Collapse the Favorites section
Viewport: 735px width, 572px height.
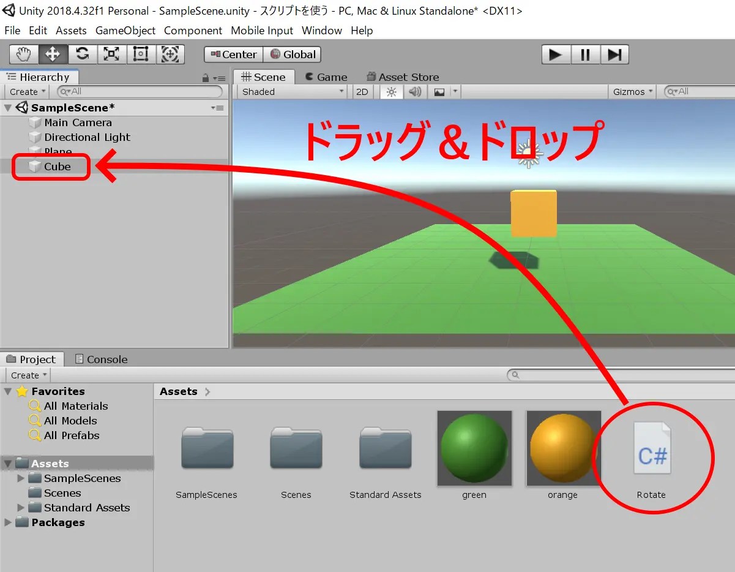pos(7,391)
